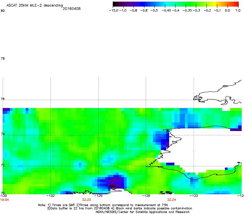Click the red '19:04' time stamp
The image size is (244, 214).
click(x=5, y=200)
